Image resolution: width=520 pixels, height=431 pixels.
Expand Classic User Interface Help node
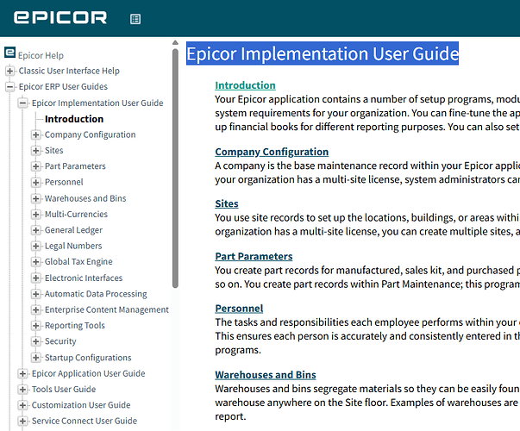pos(10,71)
